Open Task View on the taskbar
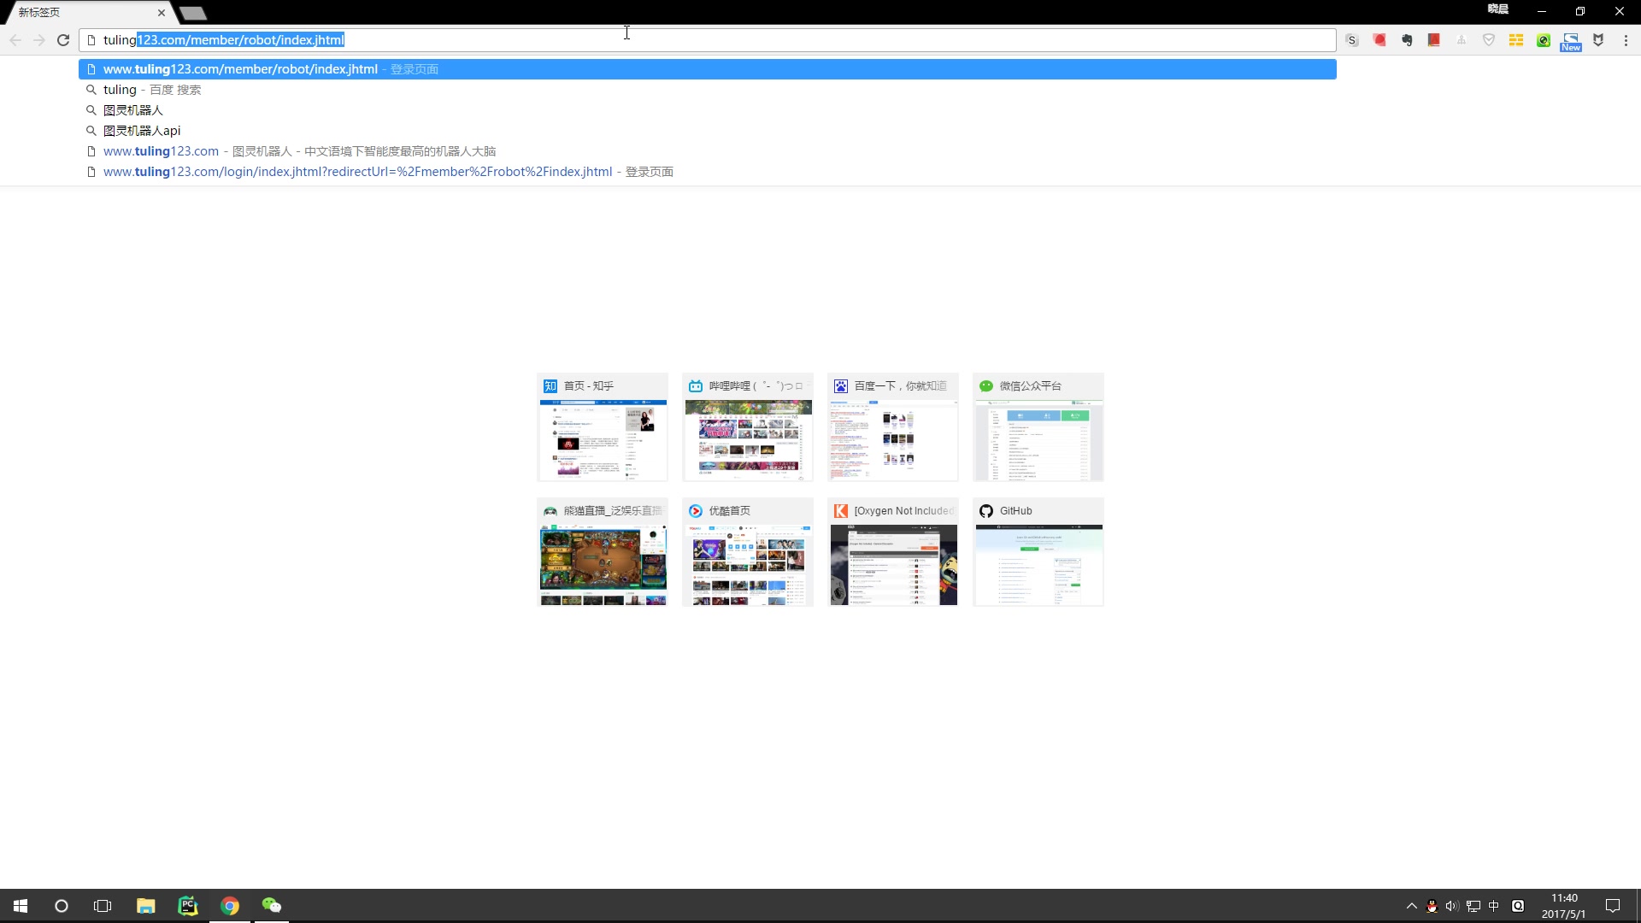This screenshot has width=1641, height=923. click(103, 906)
